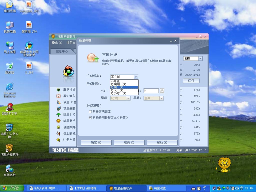Switch to 系统+软件+硬件 taskbar window

pyautogui.click(x=46, y=188)
